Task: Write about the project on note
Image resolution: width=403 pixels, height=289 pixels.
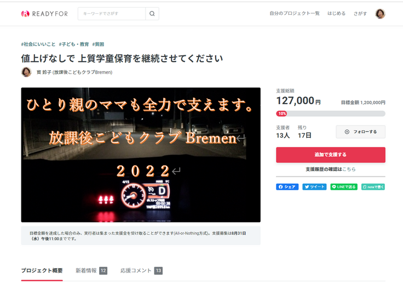Action: click(373, 187)
